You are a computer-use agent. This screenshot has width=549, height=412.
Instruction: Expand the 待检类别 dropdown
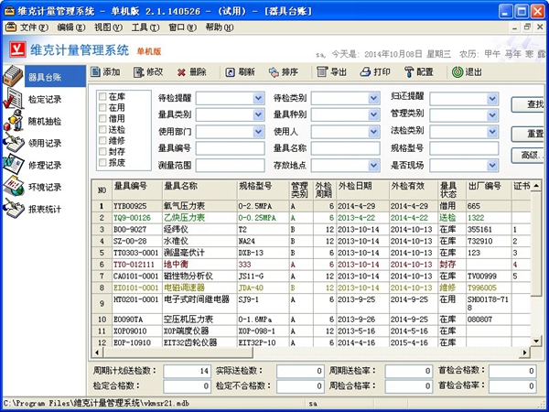tap(374, 98)
